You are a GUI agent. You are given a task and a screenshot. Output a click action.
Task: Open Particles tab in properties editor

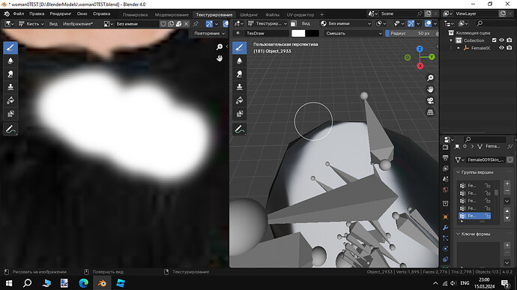pos(446,238)
